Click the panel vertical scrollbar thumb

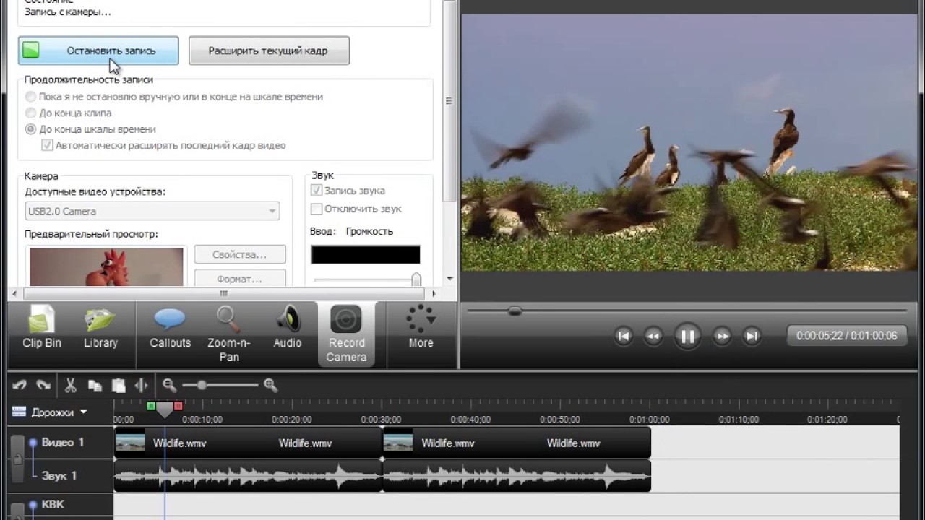tap(450, 101)
